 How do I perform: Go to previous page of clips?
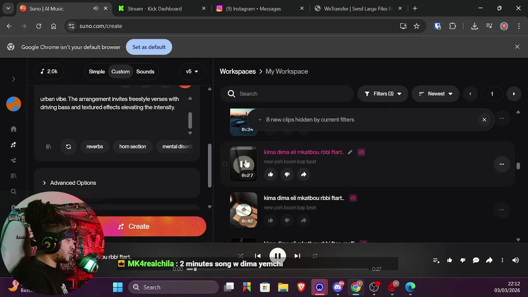[x=470, y=94]
